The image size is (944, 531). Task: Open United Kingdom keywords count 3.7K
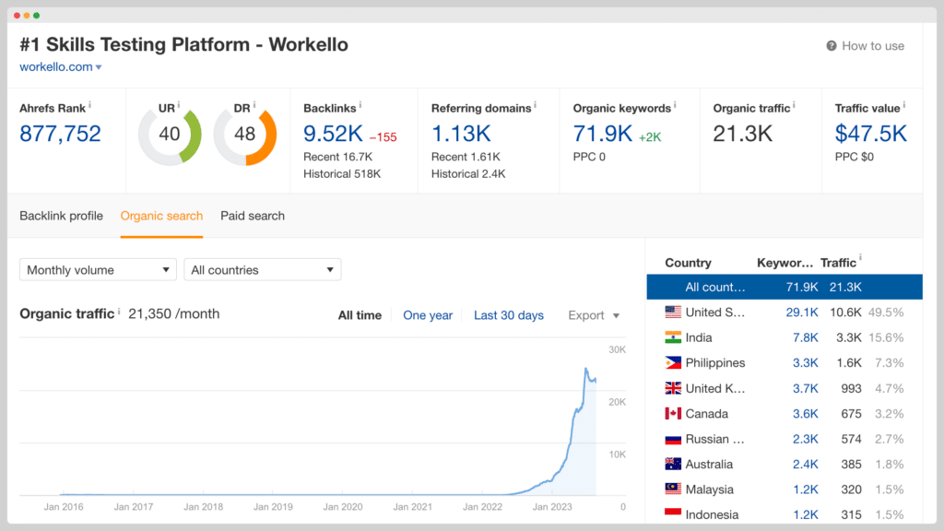[806, 389]
